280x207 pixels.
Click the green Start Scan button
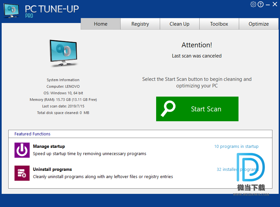point(197,109)
